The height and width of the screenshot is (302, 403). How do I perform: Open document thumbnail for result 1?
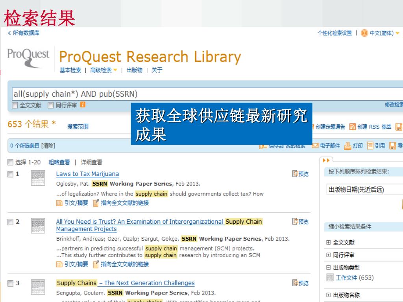[38, 178]
